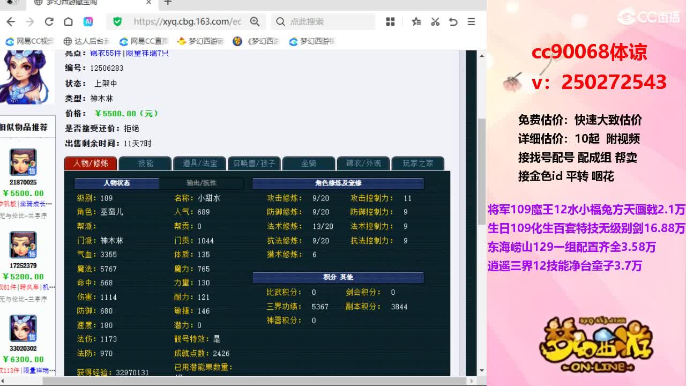Open the first 梦幻西游 bookmark with yellow icon
This screenshot has height=386, width=686.
coord(200,41)
